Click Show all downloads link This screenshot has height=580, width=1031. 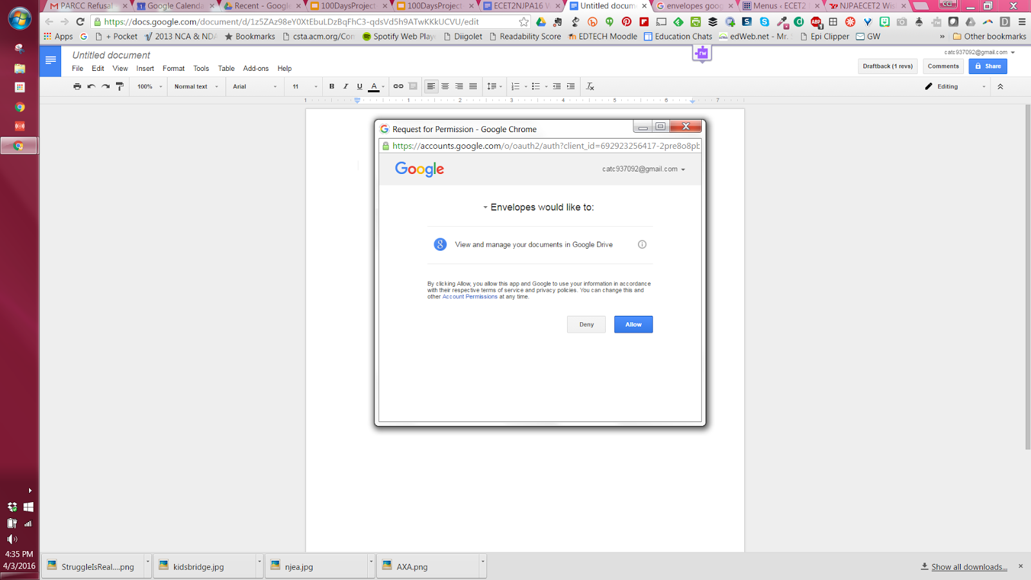point(969,567)
